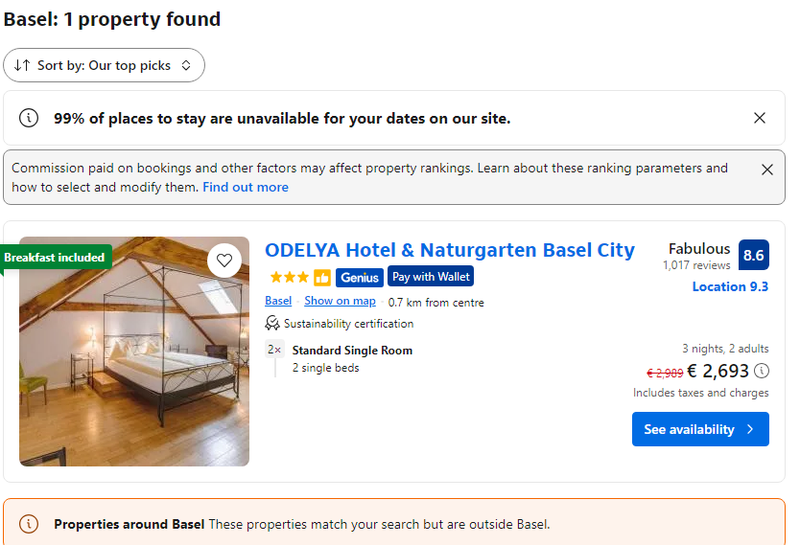Click the thumbs-up preferred partner icon
The image size is (800, 545).
click(x=322, y=278)
